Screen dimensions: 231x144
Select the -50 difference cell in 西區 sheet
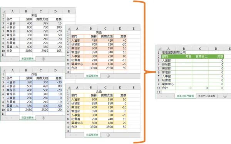coord(55,106)
